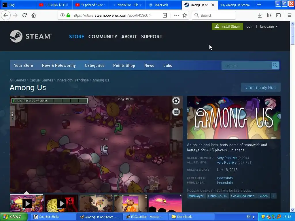Select the Online Co-Op tag
The image size is (295, 221).
point(217,196)
